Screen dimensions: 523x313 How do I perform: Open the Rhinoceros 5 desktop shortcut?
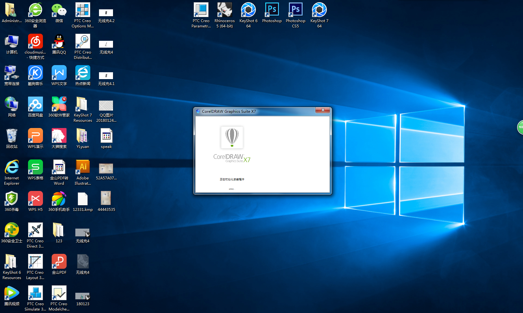pyautogui.click(x=224, y=10)
